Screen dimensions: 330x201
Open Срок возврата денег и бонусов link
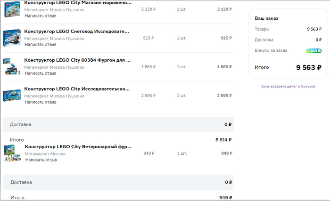(x=288, y=86)
